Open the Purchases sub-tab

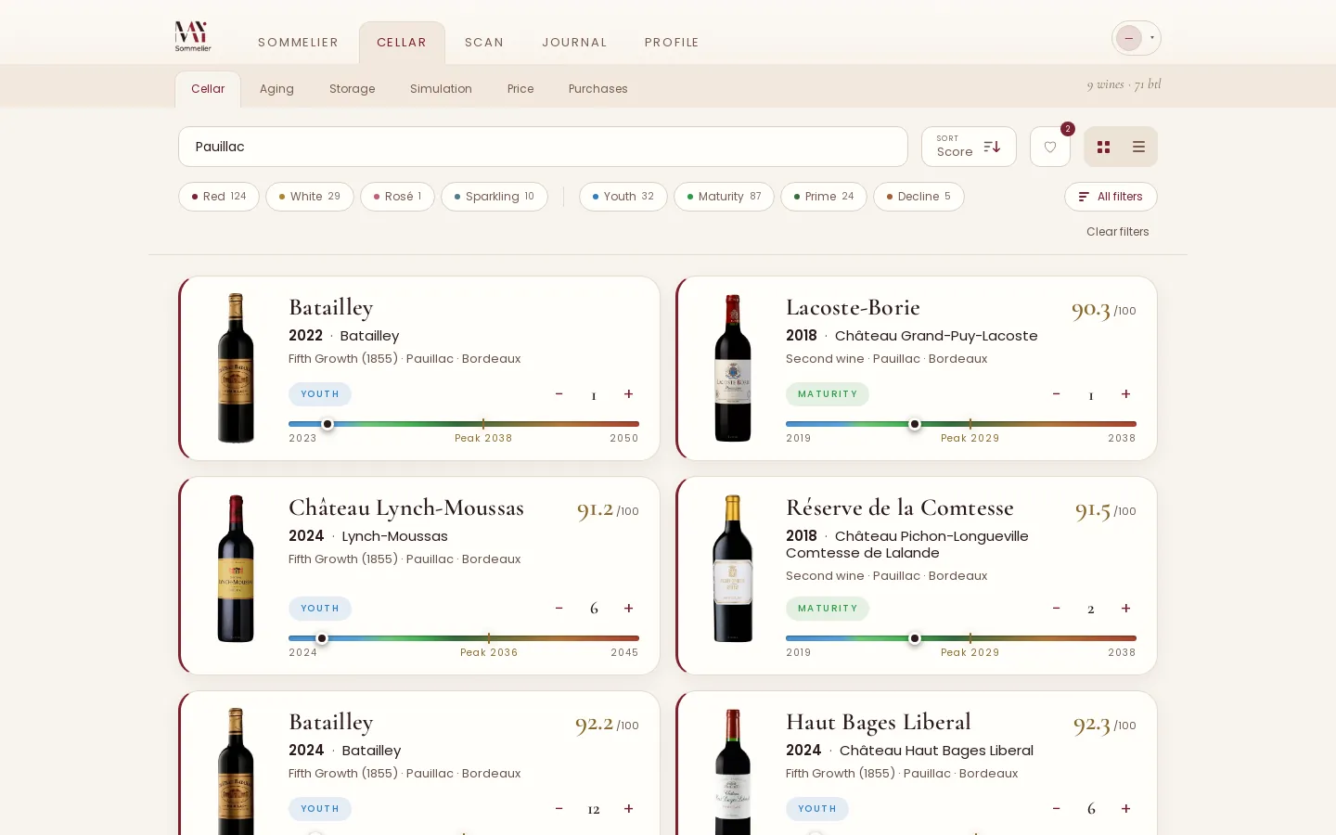coord(598,89)
